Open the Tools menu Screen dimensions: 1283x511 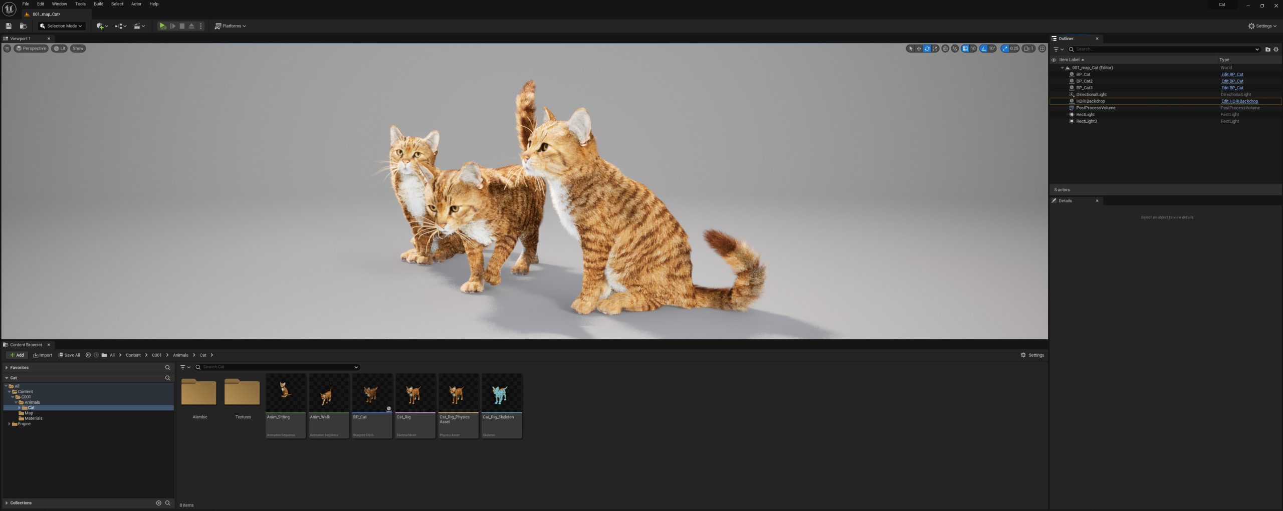80,4
